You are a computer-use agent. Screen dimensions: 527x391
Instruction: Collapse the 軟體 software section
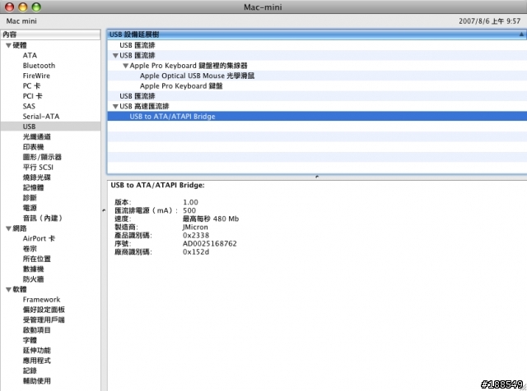(x=8, y=289)
